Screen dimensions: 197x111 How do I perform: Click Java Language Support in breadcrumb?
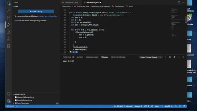click(100, 6)
